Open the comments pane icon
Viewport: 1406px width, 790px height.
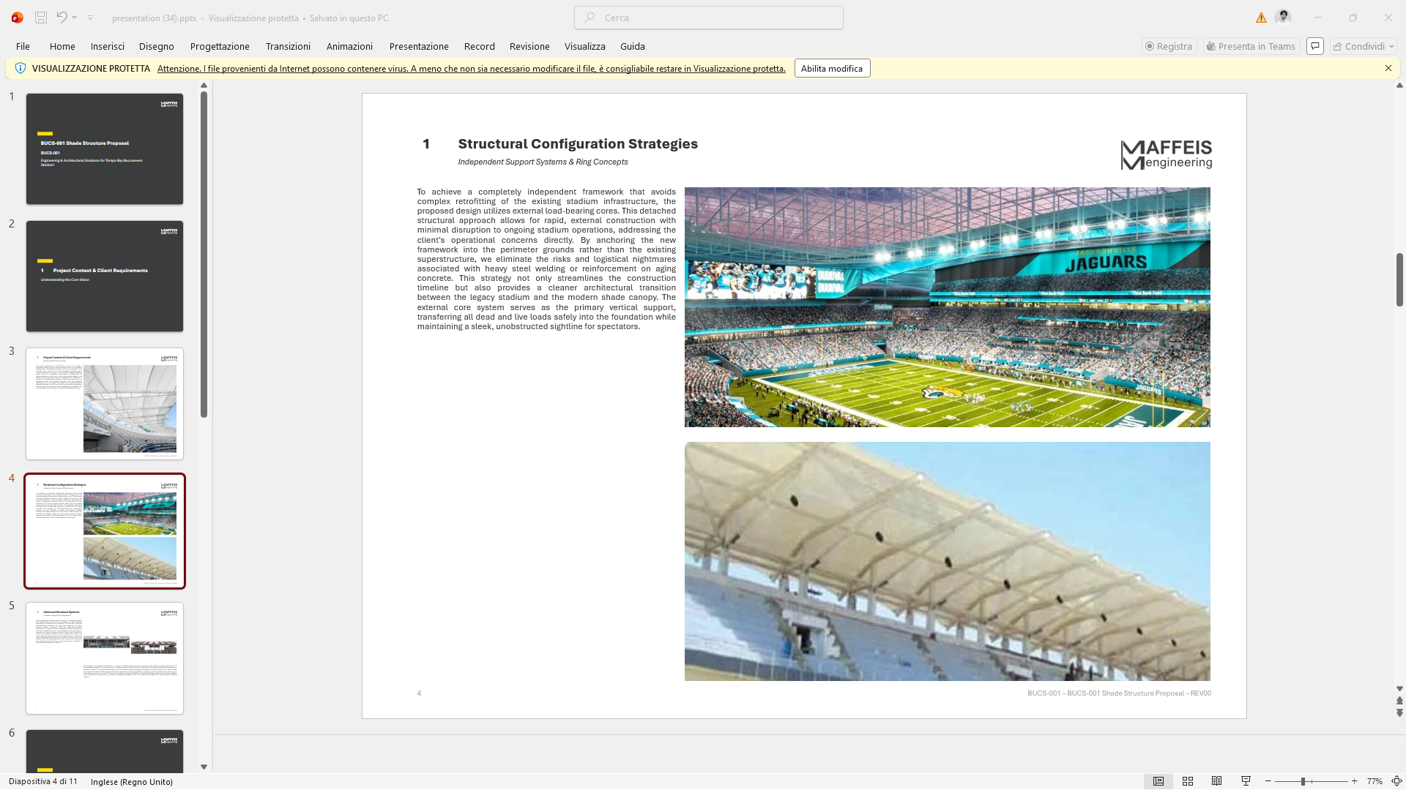click(1315, 46)
